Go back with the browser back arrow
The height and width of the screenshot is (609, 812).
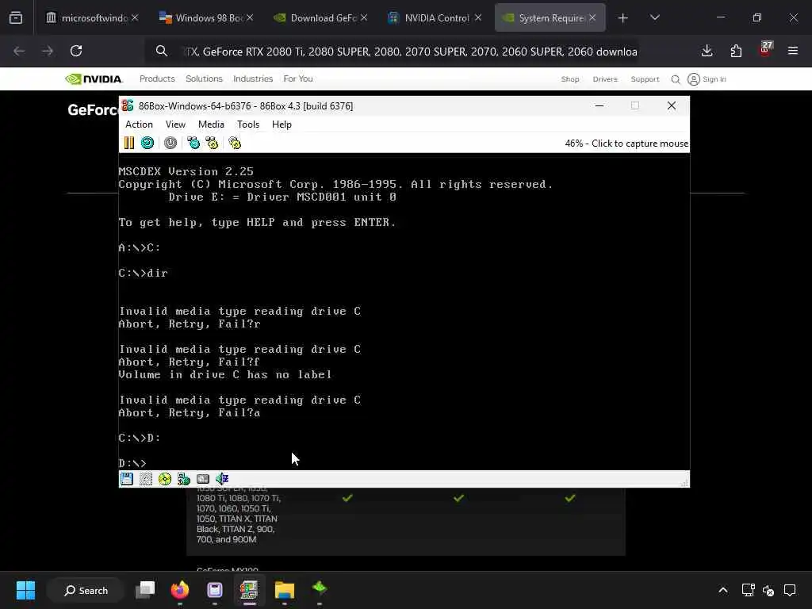[19, 51]
